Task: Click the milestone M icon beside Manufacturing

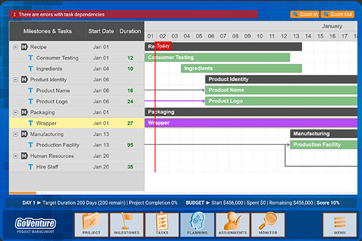Action: coord(24,134)
